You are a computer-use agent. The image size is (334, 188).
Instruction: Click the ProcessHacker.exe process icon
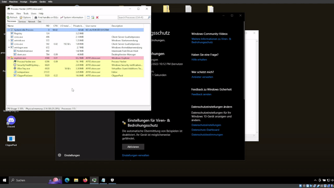[x=15, y=61]
